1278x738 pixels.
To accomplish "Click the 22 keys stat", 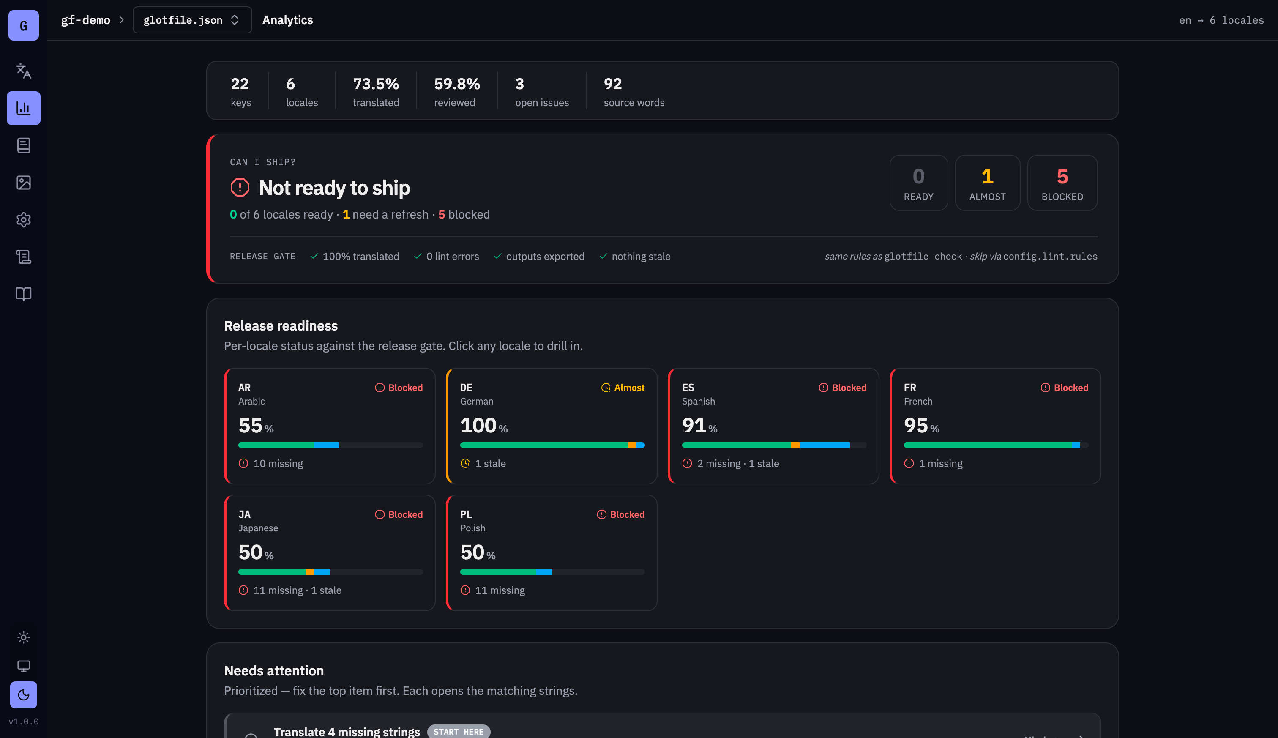I will click(241, 91).
